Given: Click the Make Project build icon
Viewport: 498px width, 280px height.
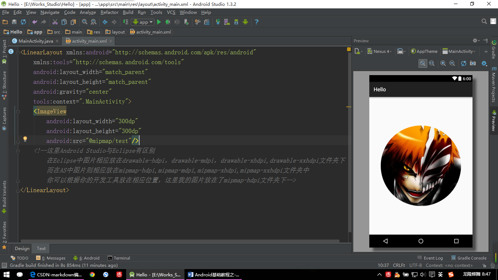Looking at the screenshot, I should (125, 22).
